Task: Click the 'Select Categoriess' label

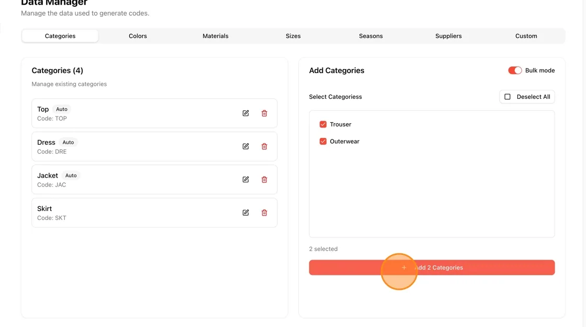Action: point(335,97)
